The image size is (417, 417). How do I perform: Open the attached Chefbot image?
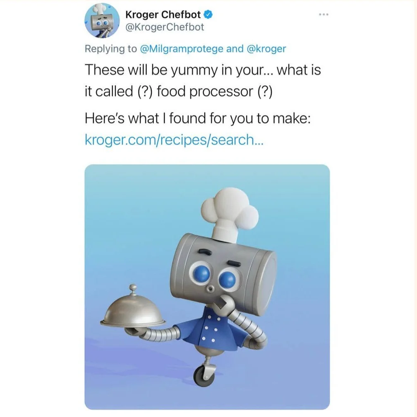click(x=207, y=287)
